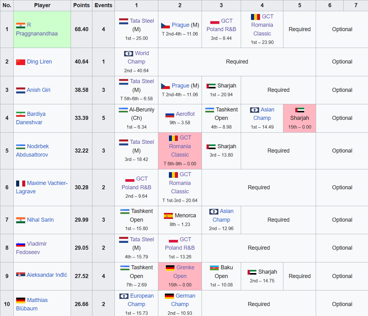The image size is (368, 316).
Task: Click the chess knight icon beside World Champ
Action: coord(128,54)
